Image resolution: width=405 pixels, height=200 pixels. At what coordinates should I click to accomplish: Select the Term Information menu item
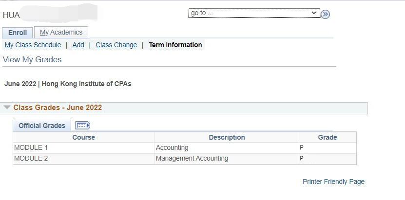pos(175,45)
